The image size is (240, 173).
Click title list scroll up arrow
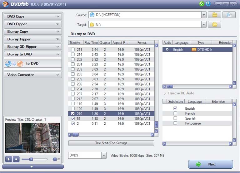pyautogui.click(x=156, y=46)
